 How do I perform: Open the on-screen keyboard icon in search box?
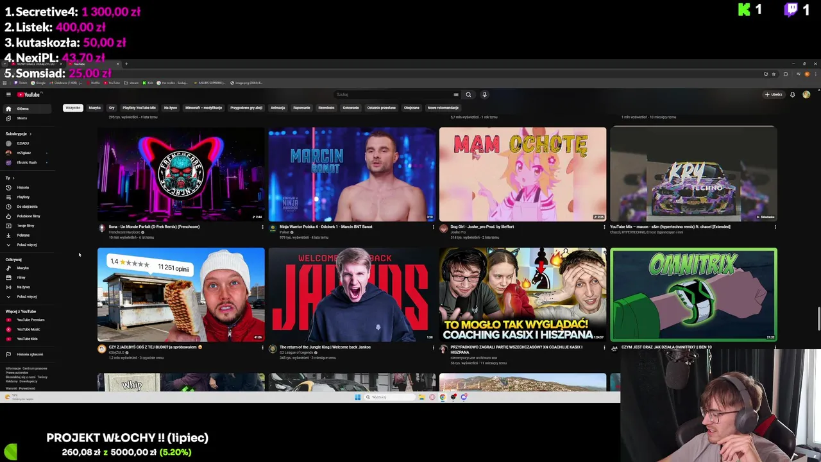456,94
